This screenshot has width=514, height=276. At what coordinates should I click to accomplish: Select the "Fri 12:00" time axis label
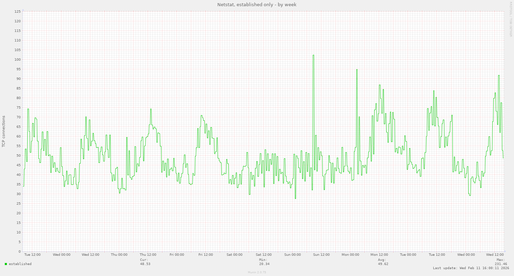[206, 255]
